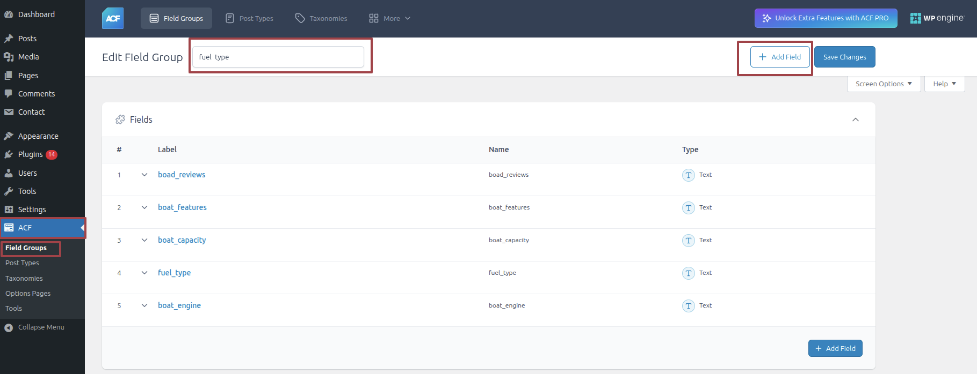Switch to the Taxonomies tab
Viewport: 977px width, 374px height.
point(321,18)
